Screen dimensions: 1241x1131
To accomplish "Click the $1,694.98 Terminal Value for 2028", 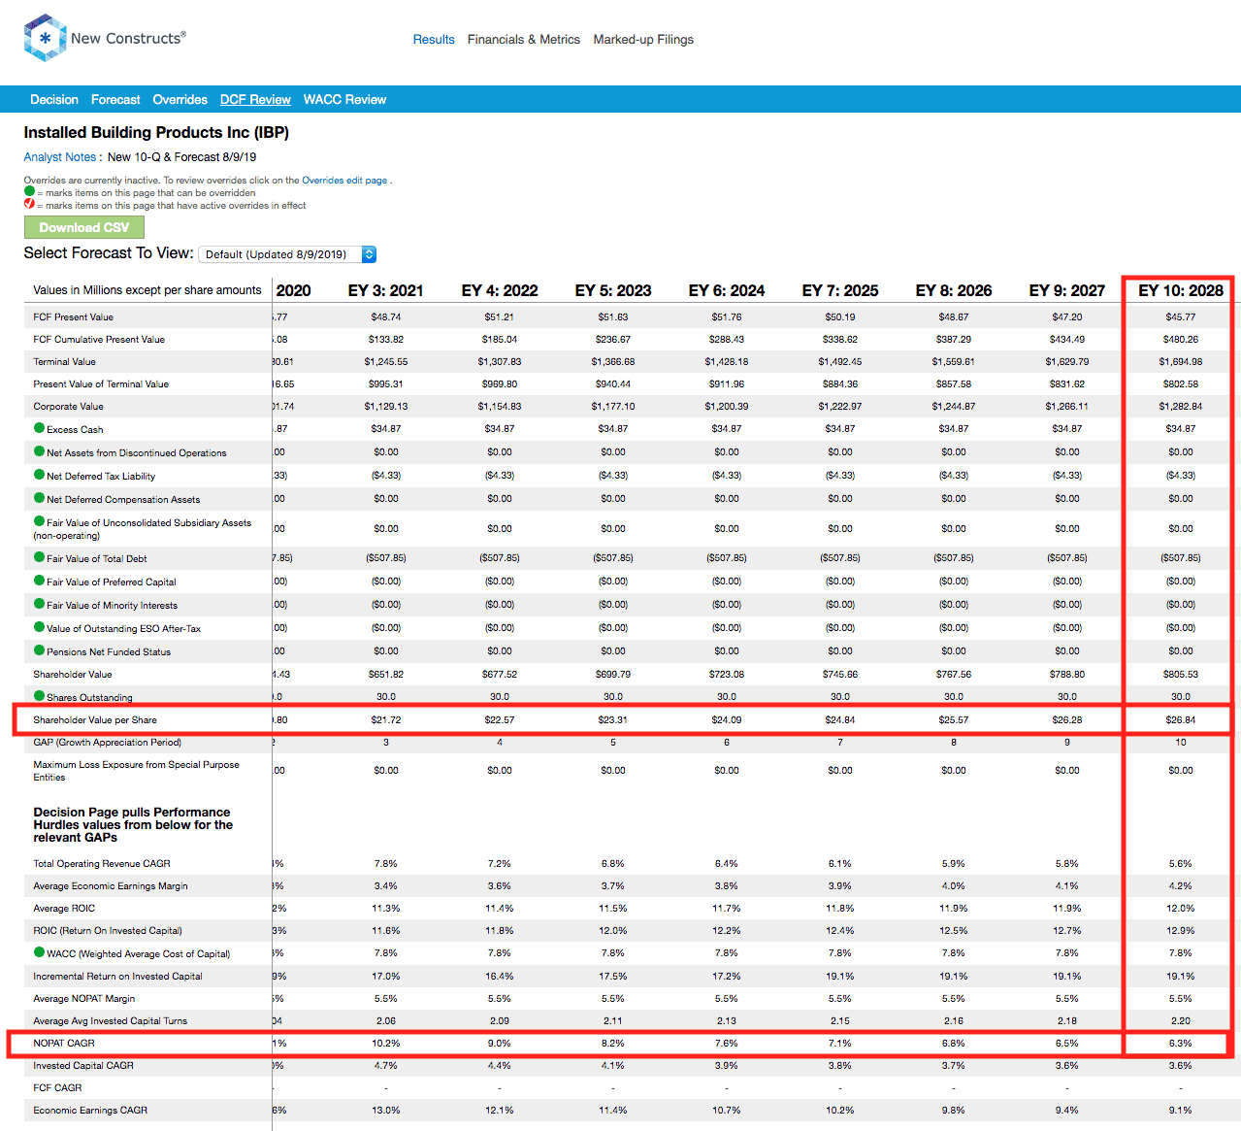I will [1181, 362].
